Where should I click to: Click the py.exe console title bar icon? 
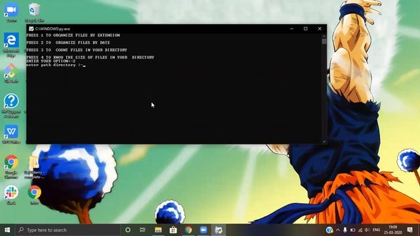point(31,29)
